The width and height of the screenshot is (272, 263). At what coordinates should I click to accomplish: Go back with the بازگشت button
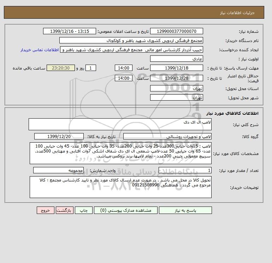click(x=65, y=210)
